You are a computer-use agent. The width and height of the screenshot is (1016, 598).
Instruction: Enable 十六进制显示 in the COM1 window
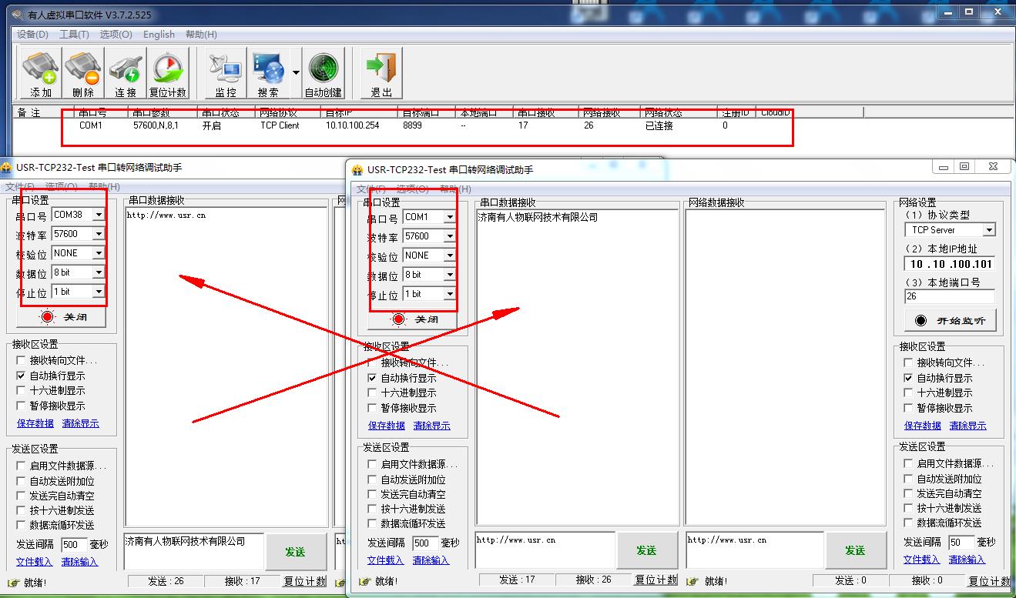pyautogui.click(x=374, y=393)
